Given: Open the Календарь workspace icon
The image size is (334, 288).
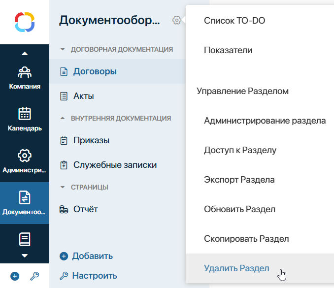Looking at the screenshot, I should click(25, 113).
